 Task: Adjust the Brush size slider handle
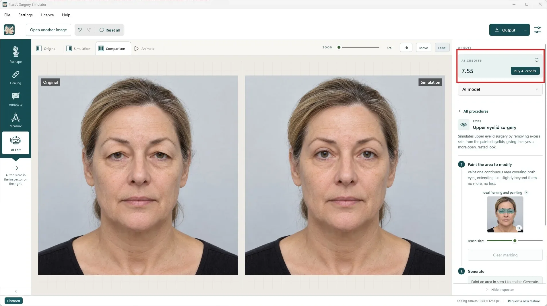pos(515,241)
